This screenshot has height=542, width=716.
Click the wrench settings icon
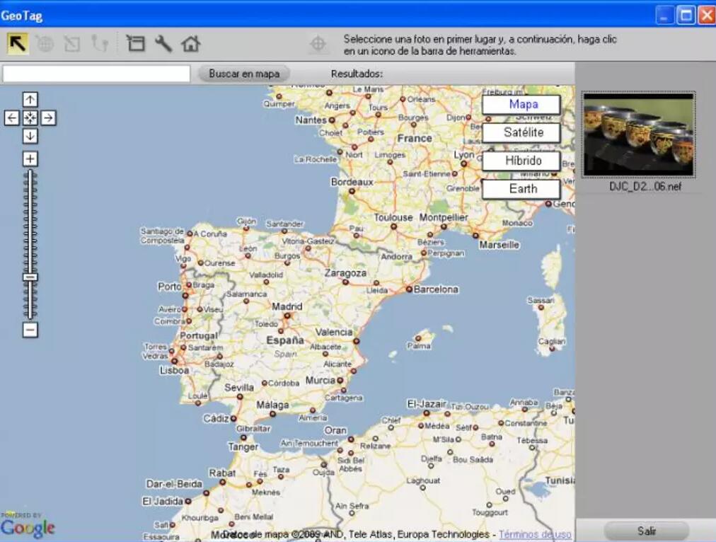point(163,44)
